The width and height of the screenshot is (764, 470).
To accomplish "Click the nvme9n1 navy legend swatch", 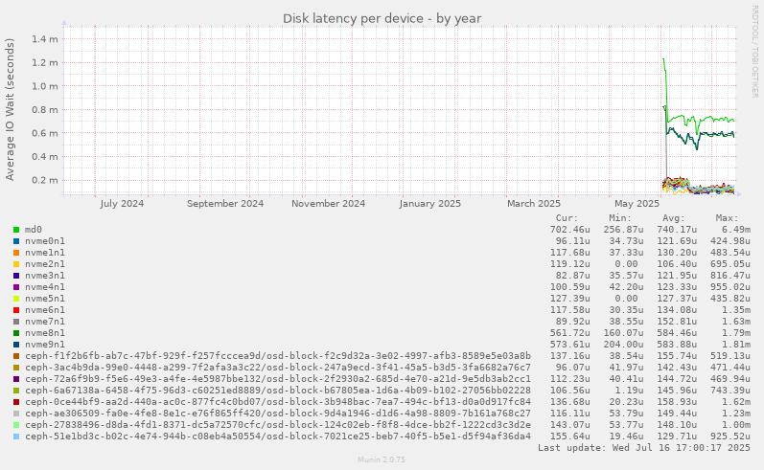I will pos(16,345).
